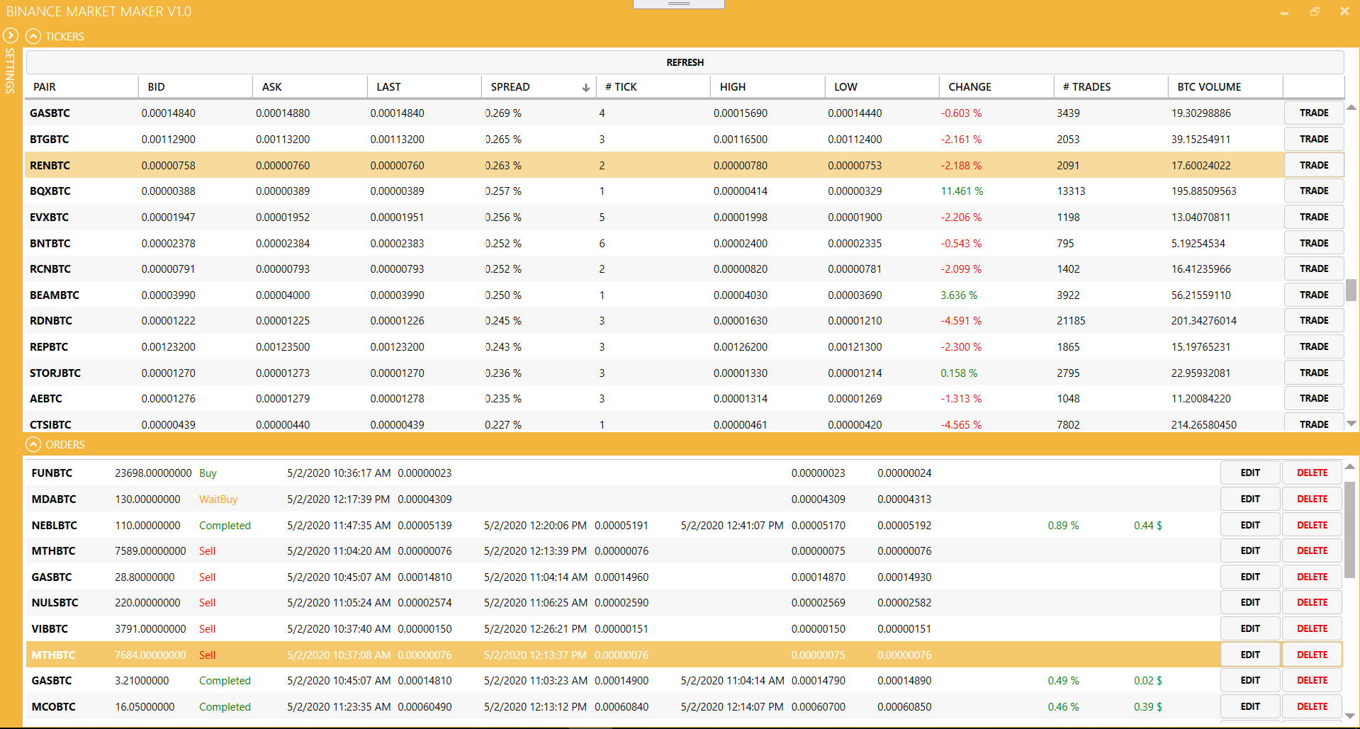Click the Refresh button
Screen dimensions: 1360x729
tap(685, 62)
